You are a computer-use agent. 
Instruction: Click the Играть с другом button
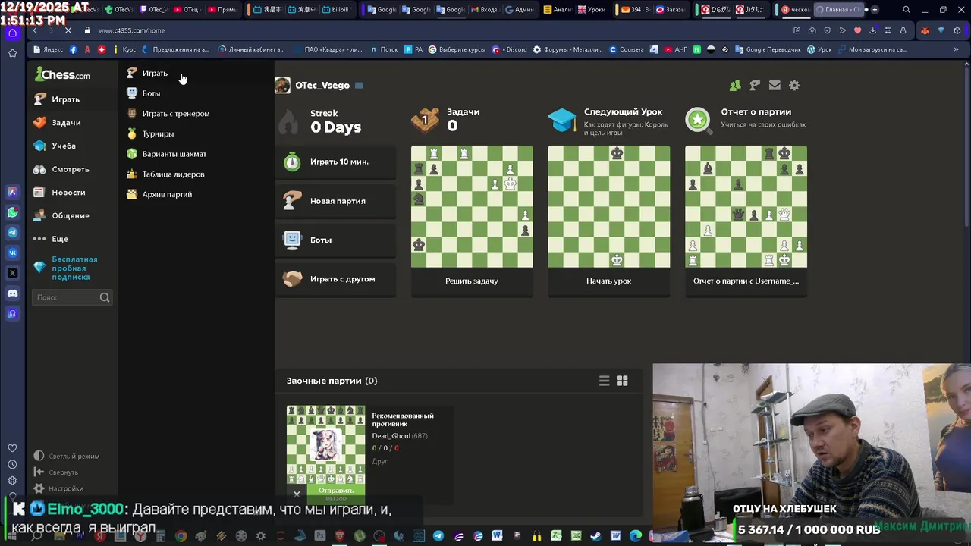(x=335, y=279)
